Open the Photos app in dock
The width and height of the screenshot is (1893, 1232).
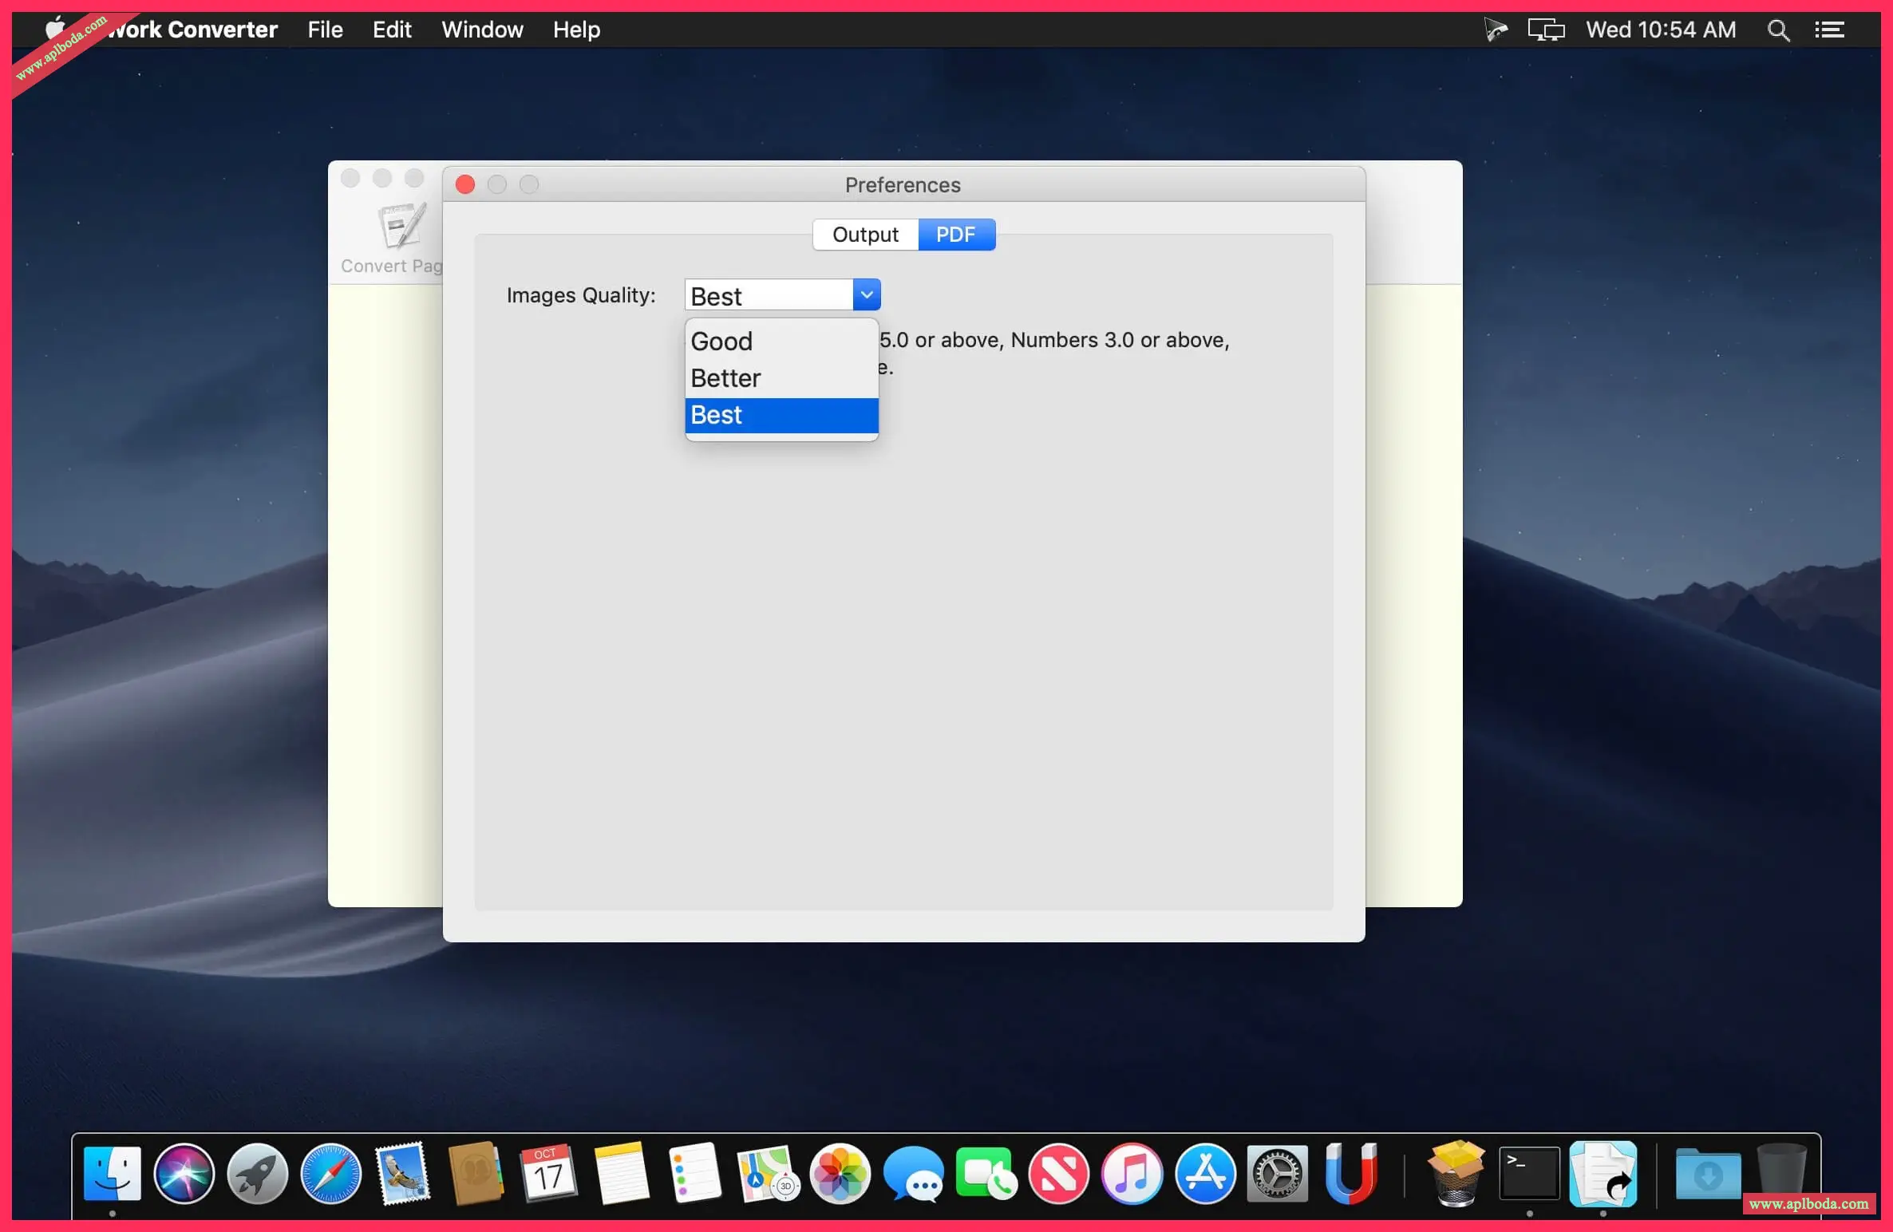click(840, 1174)
